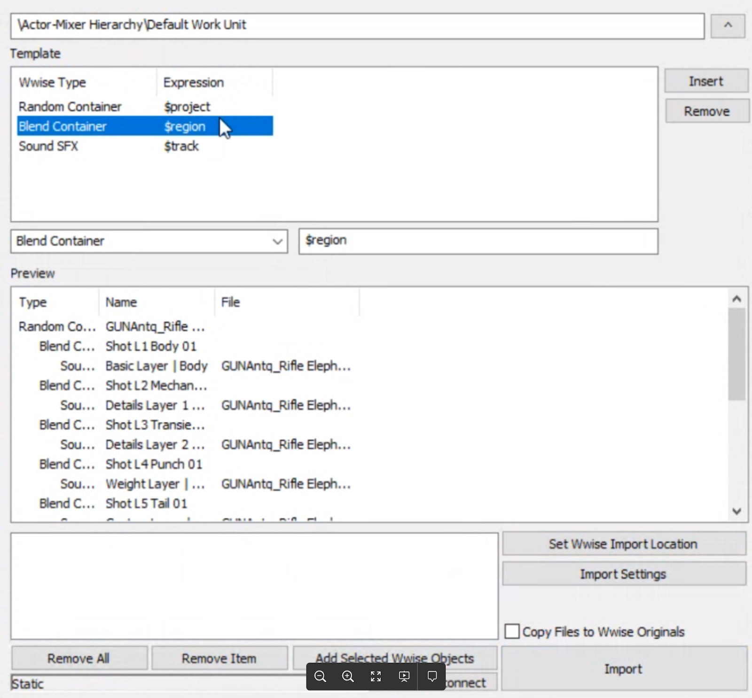Viewport: 752px width, 698px height.
Task: Click Remove All button
Action: point(79,659)
